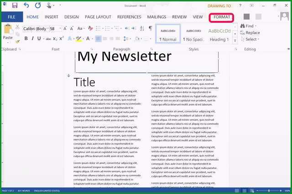
Task: Open the Font dialog box launcher
Action: (92, 49)
